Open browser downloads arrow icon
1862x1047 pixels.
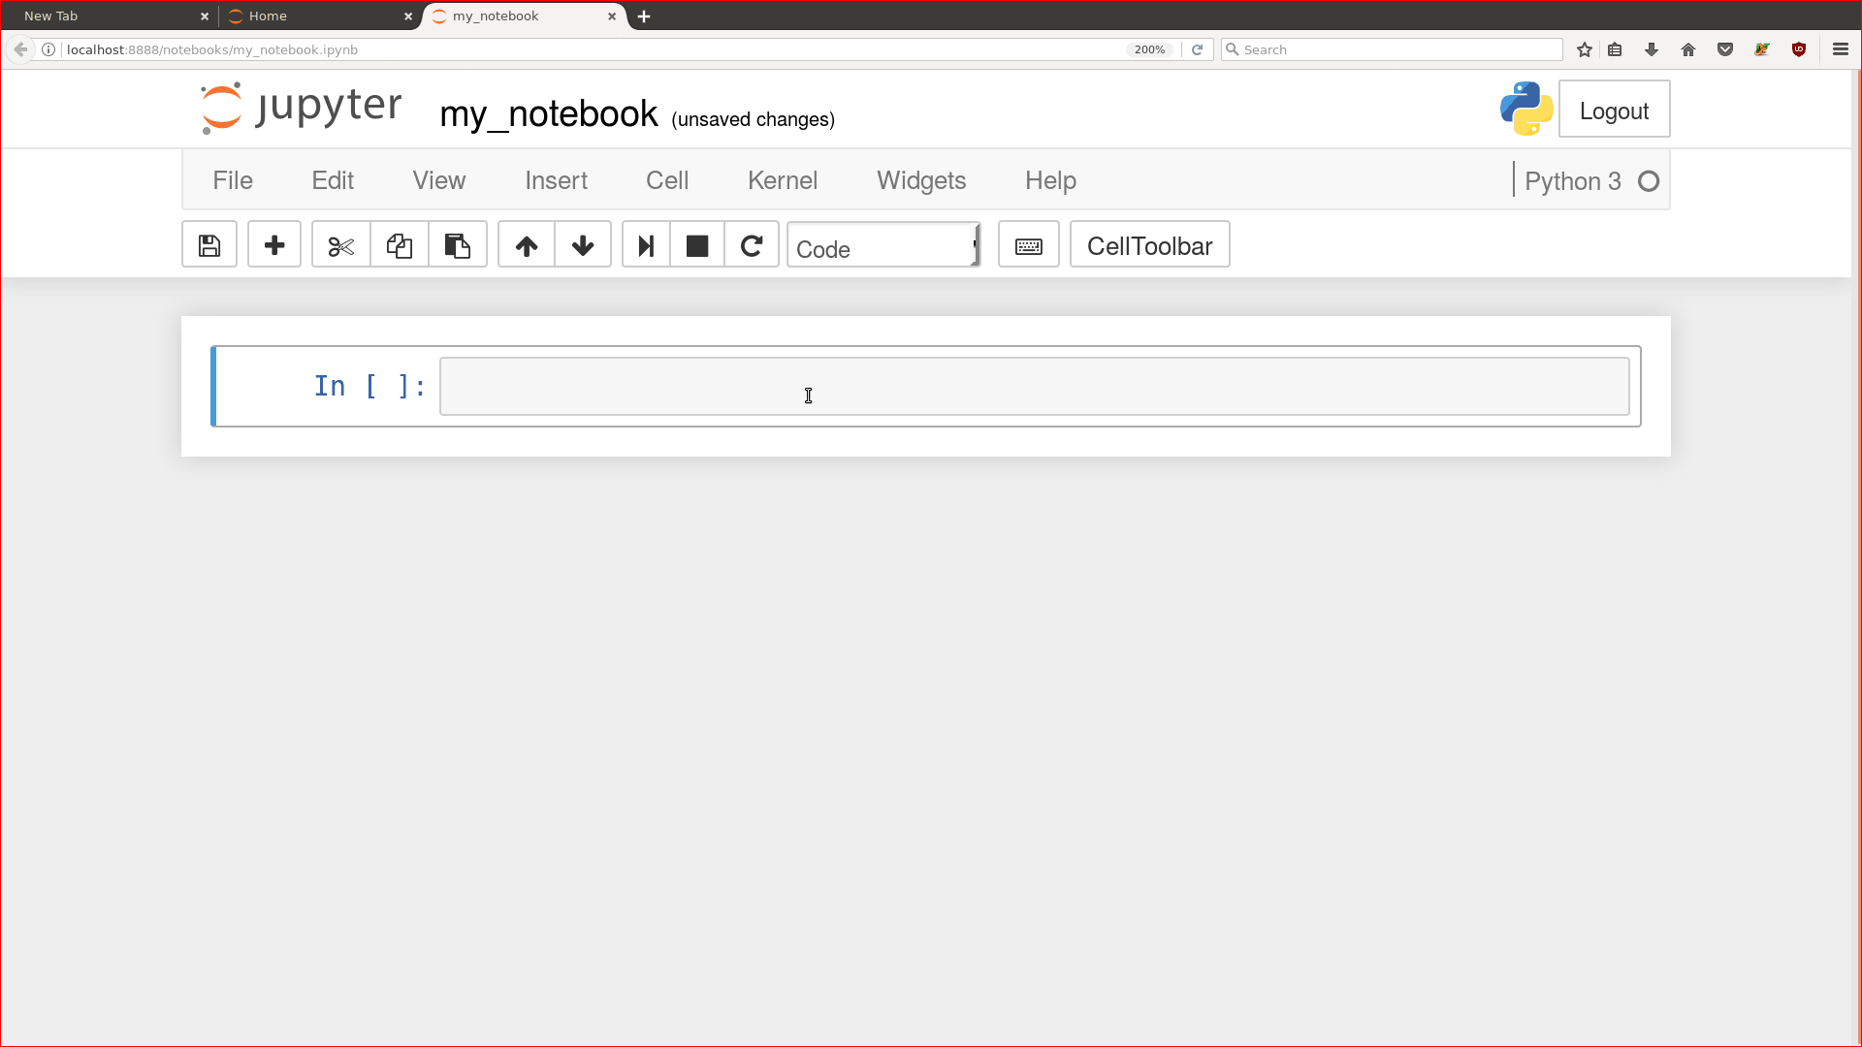click(1652, 49)
